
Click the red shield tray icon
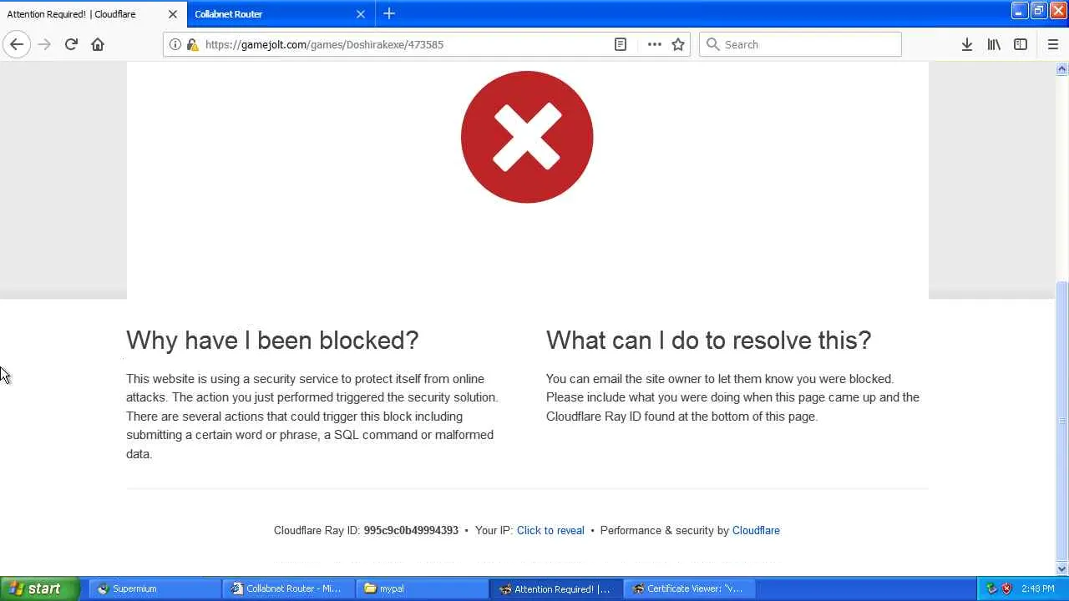(1006, 588)
